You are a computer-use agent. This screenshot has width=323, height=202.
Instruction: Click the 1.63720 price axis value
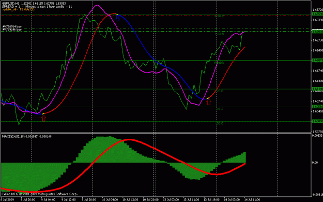[x=317, y=10]
